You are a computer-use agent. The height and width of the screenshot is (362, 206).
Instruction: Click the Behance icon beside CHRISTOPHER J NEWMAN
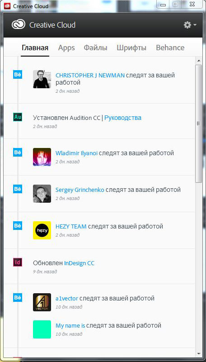tap(18, 75)
